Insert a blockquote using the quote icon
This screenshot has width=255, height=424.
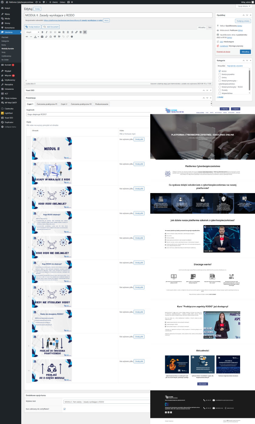[59, 32]
